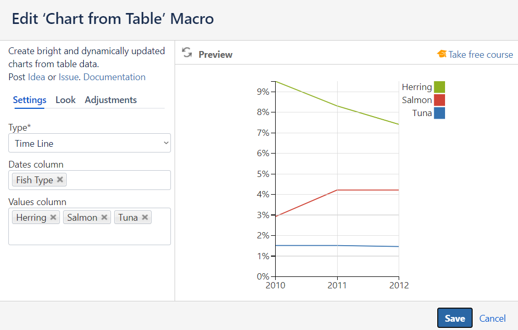Click the blue Tuna legend swatch
518x330 pixels.
[x=439, y=113]
